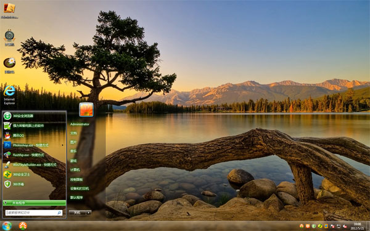Open 控制面板 in Start menu
Viewport: 370px width, 231px height.
click(x=76, y=180)
